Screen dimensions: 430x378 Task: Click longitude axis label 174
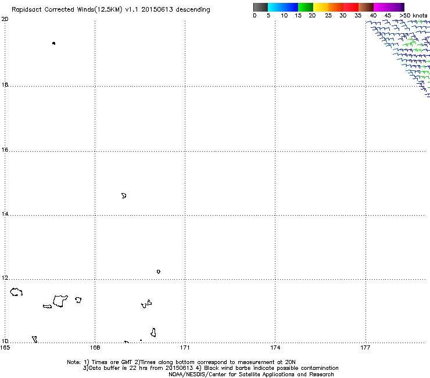coord(275,348)
